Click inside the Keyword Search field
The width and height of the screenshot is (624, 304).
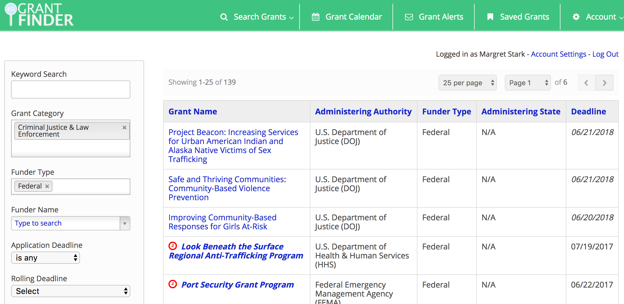tap(70, 89)
